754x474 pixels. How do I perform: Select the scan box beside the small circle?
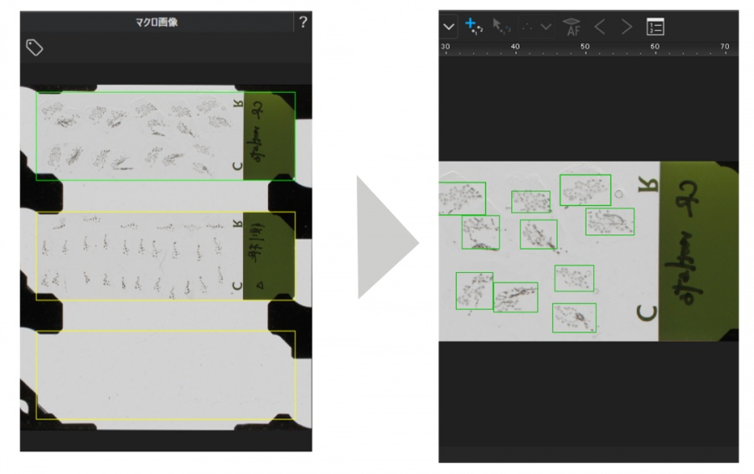(x=586, y=190)
